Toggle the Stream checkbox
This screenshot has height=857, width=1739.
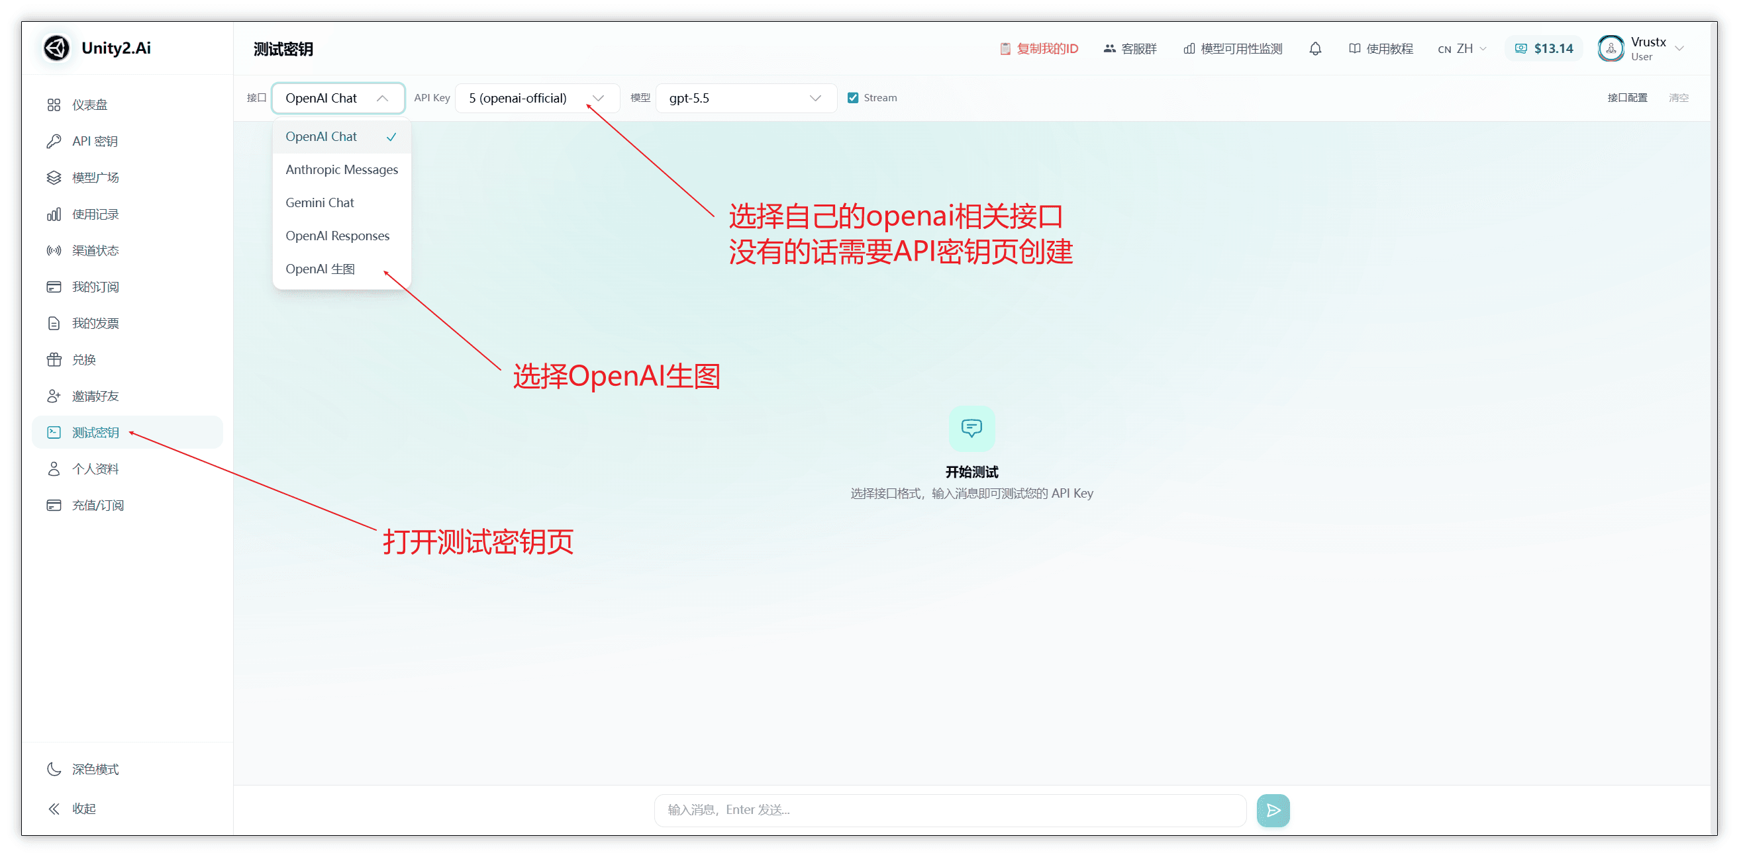[x=853, y=98]
